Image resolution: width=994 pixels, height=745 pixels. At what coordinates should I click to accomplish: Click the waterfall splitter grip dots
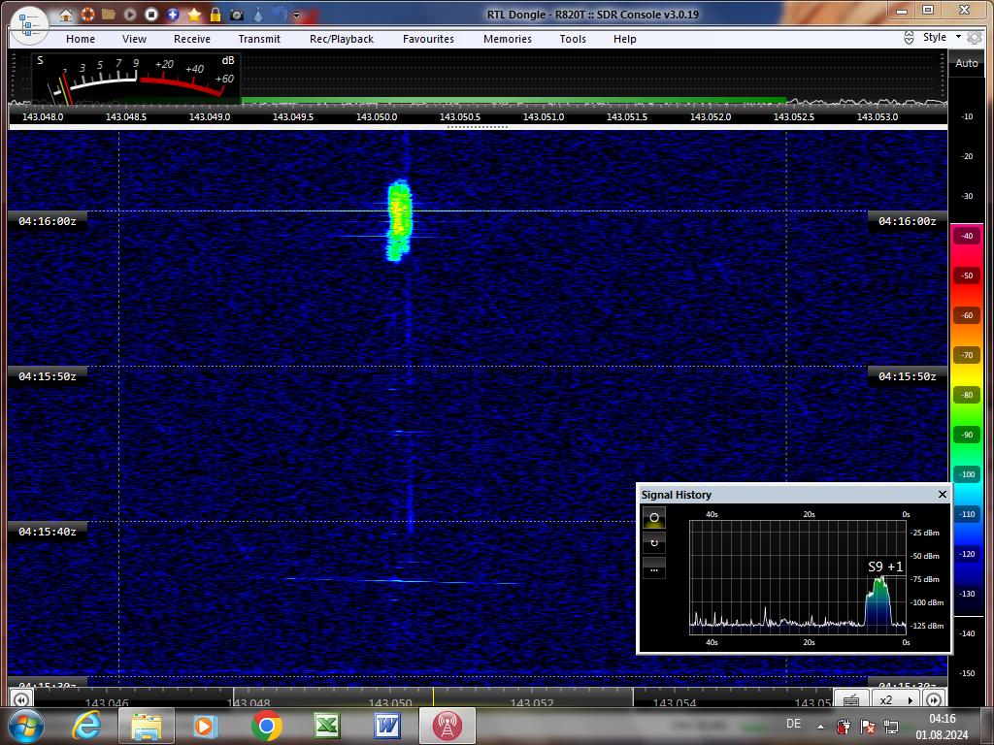coord(478,127)
